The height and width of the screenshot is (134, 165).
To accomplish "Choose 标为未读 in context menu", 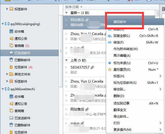I will tap(122, 63).
